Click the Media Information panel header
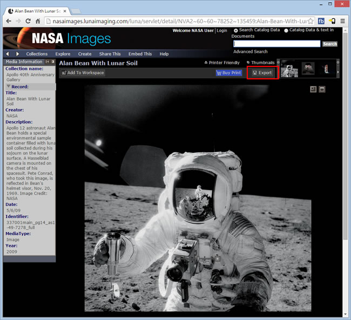Screen dimensions: 351x320 click(x=30, y=62)
